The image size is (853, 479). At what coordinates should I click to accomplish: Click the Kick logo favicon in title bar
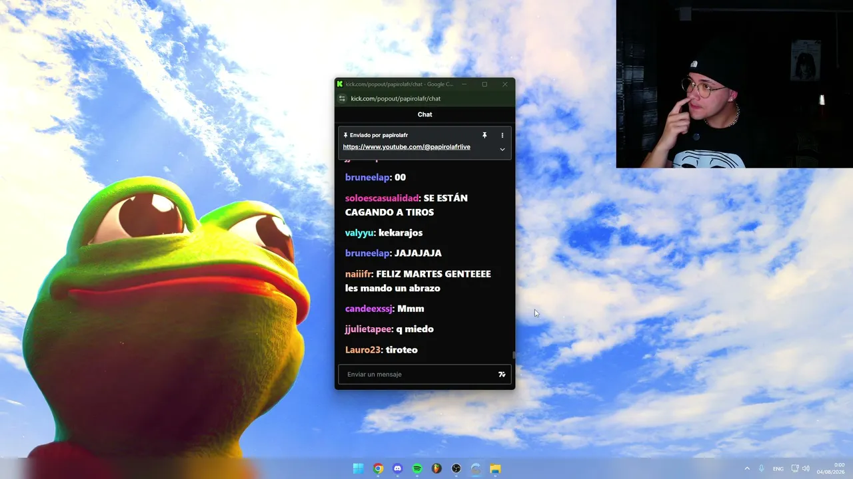[x=340, y=84]
